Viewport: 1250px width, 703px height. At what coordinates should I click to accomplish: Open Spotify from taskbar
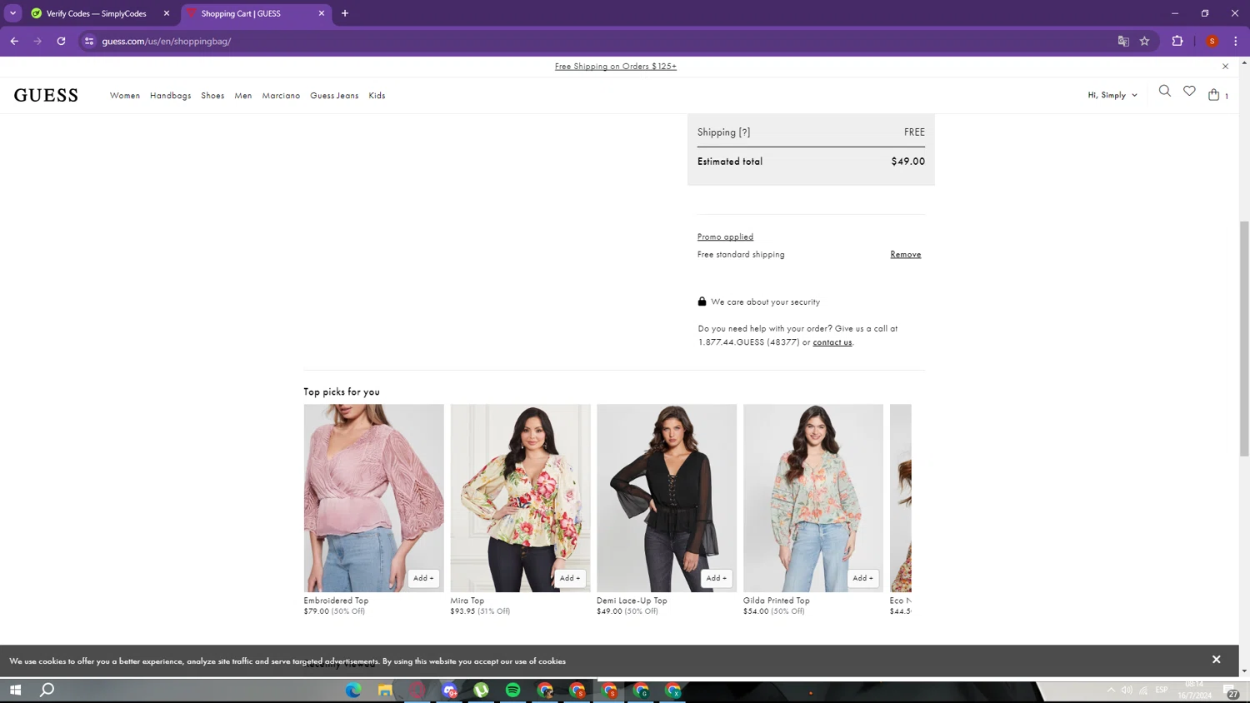coord(513,690)
